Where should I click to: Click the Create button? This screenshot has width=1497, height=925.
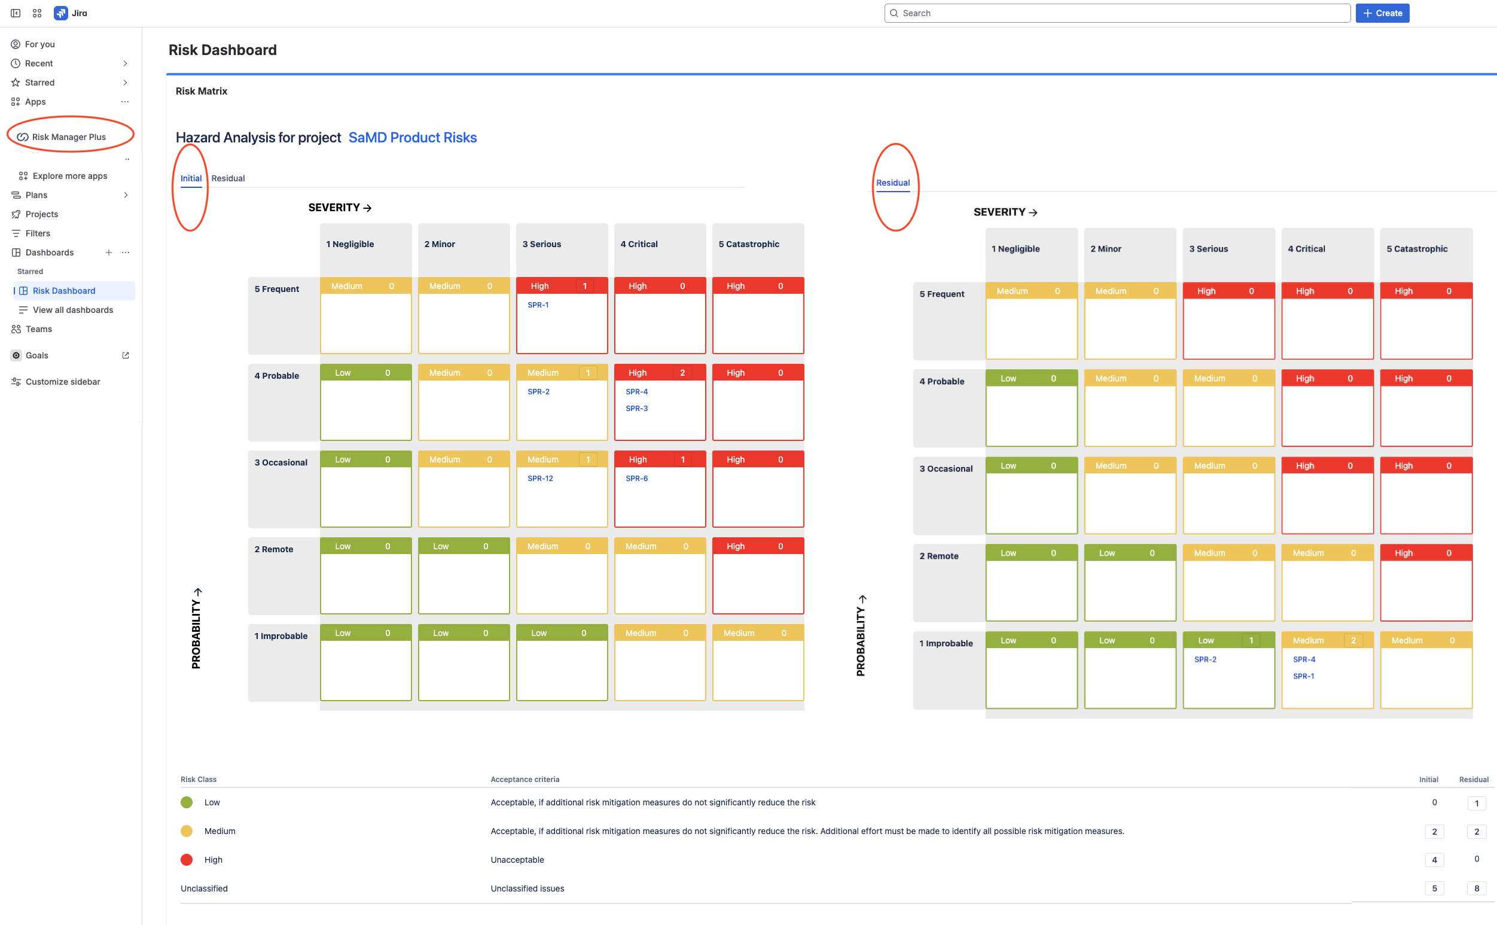1382,13
